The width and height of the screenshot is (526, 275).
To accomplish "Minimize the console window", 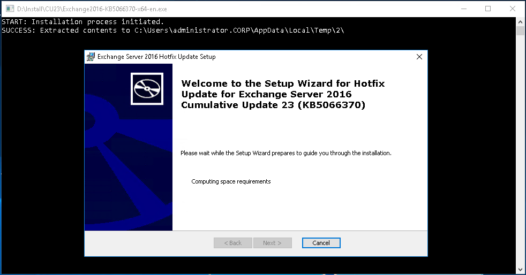I will [x=463, y=9].
